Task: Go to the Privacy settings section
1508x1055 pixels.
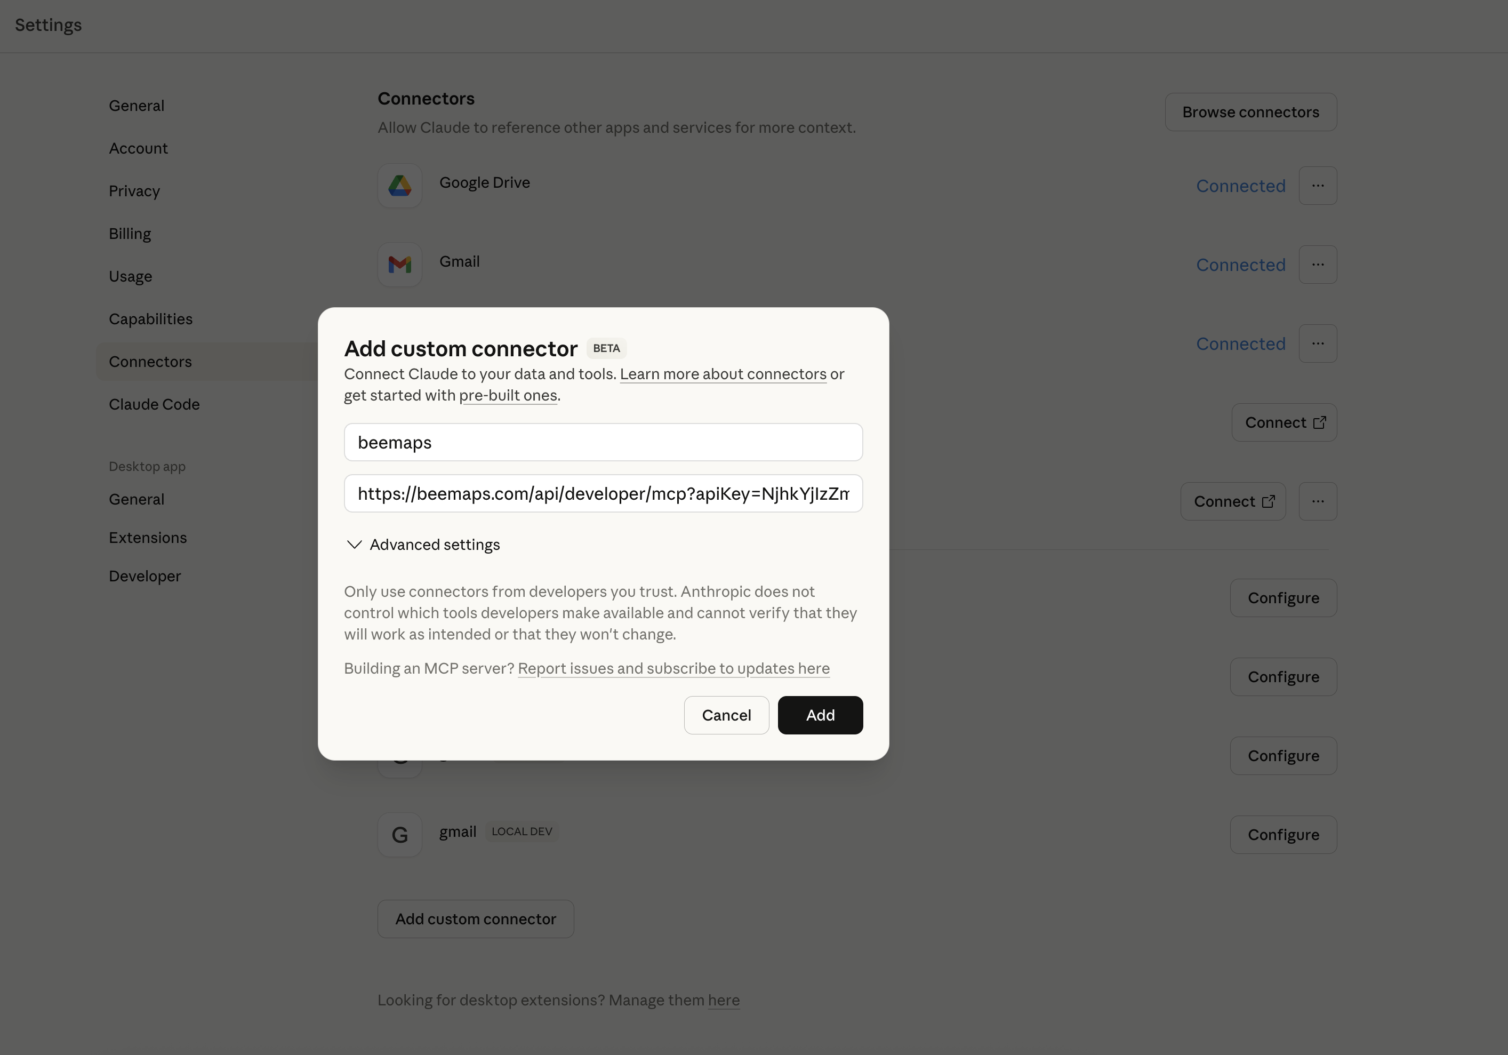Action: 134,191
